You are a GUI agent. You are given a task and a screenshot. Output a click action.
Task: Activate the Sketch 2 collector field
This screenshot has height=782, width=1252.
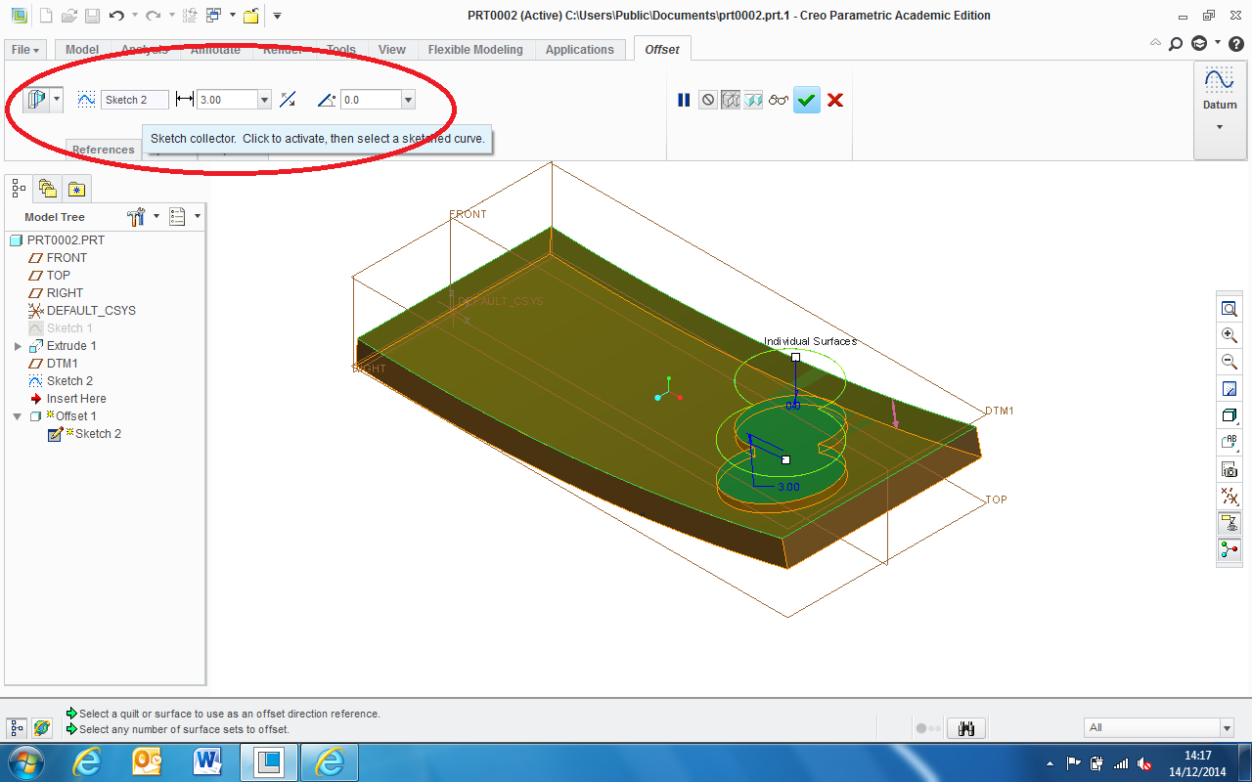[135, 100]
